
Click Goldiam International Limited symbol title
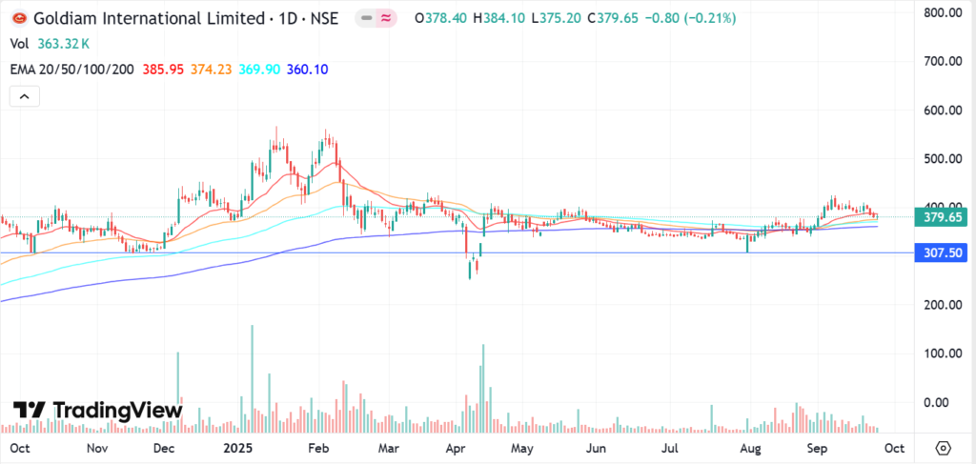[141, 18]
